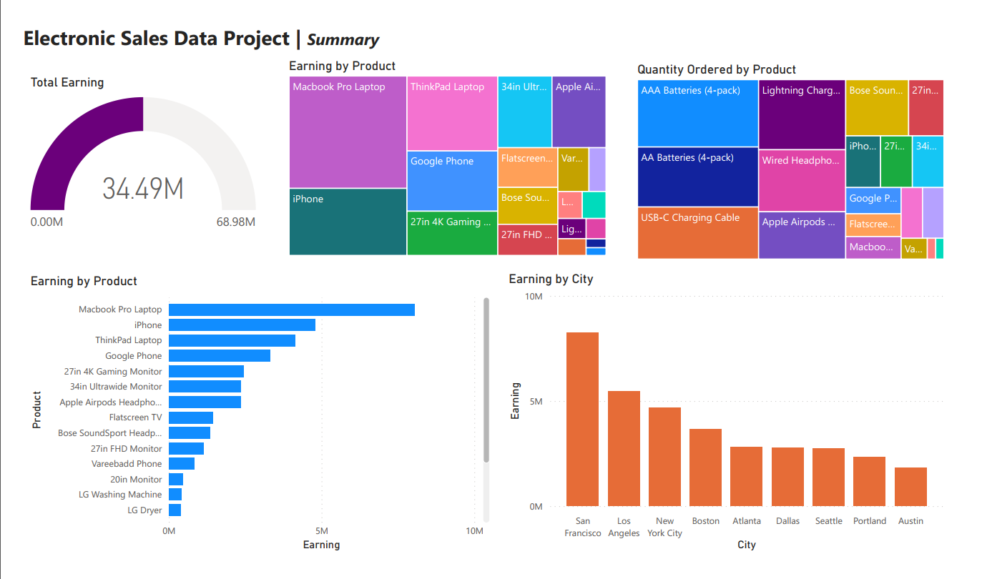The height and width of the screenshot is (579, 982).
Task: Select the New York City earning bar
Action: pos(664,457)
